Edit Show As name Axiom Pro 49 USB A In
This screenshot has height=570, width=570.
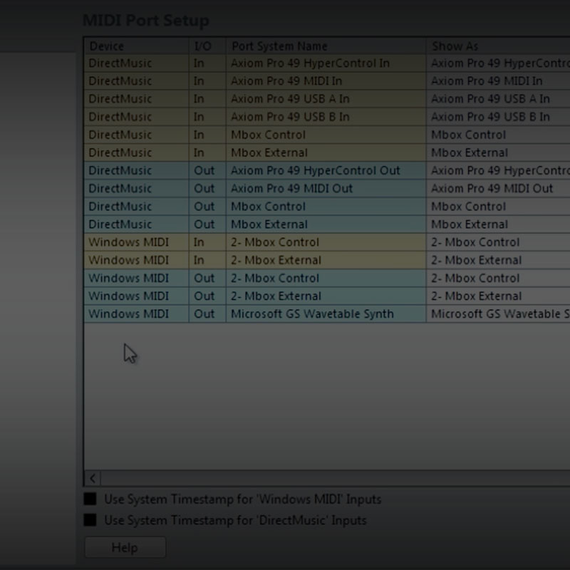pos(498,99)
